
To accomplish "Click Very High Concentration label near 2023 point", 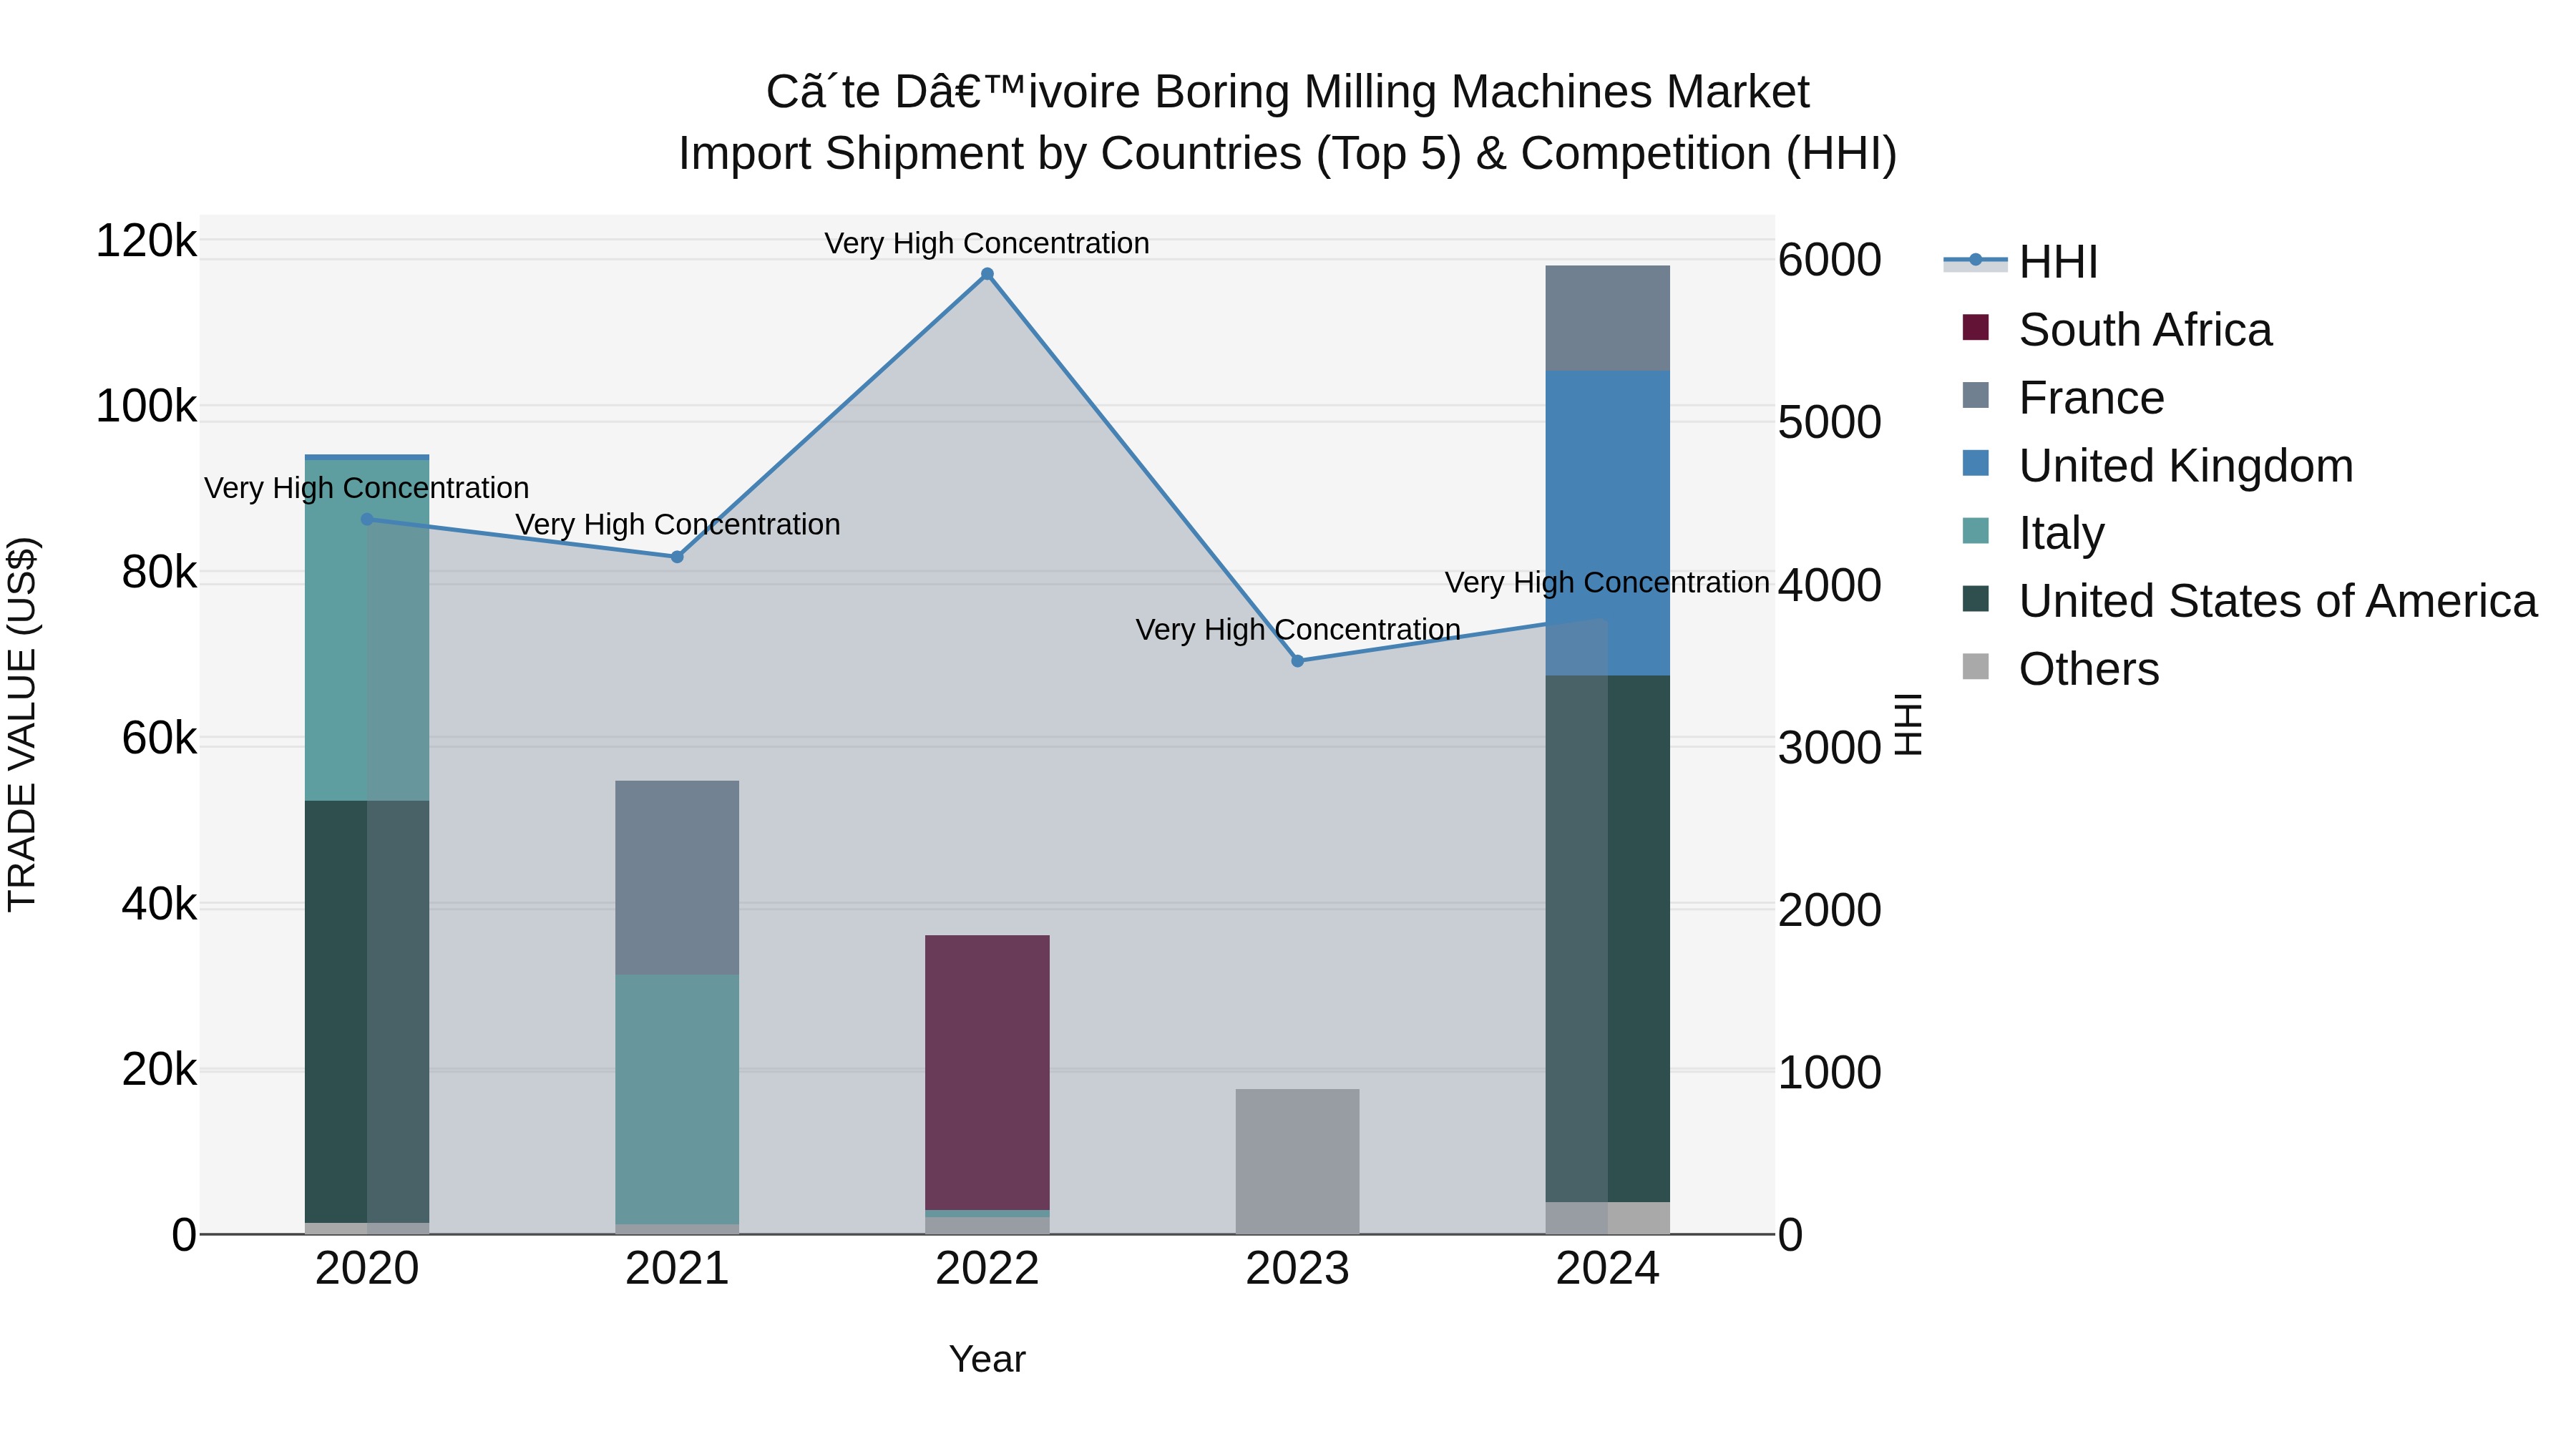I will point(1298,630).
